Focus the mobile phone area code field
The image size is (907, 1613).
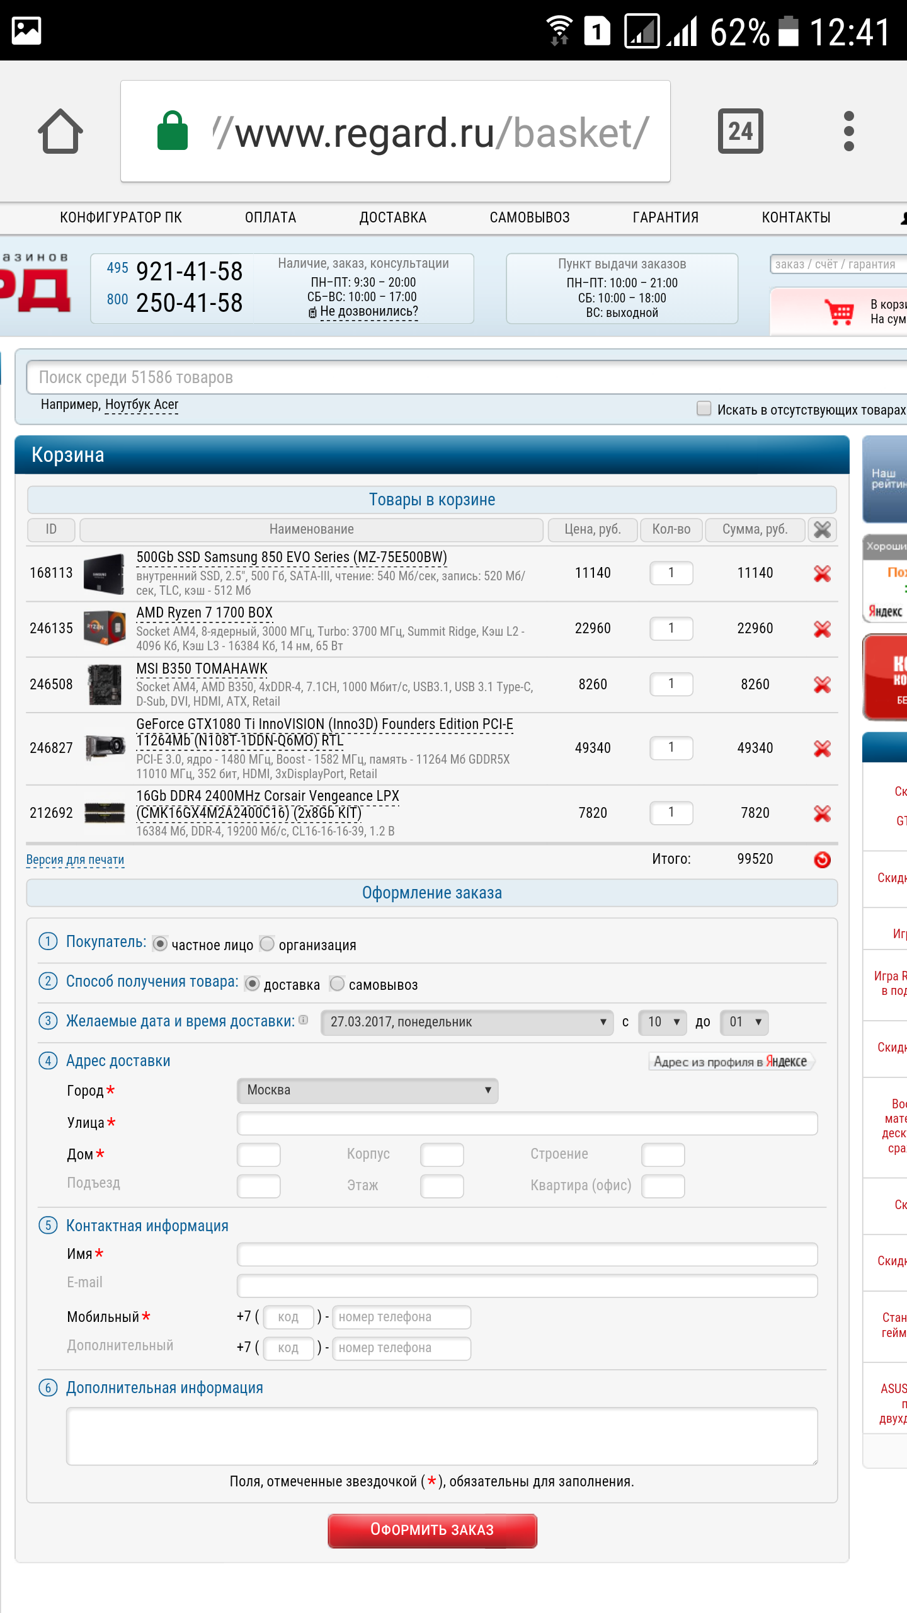click(x=288, y=1317)
